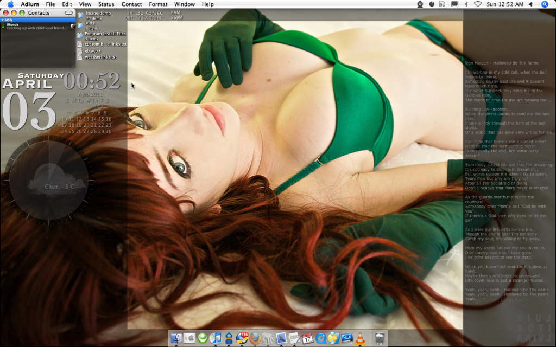The image size is (556, 347).
Task: Launch VLC cone icon in dock
Action: [x=359, y=338]
